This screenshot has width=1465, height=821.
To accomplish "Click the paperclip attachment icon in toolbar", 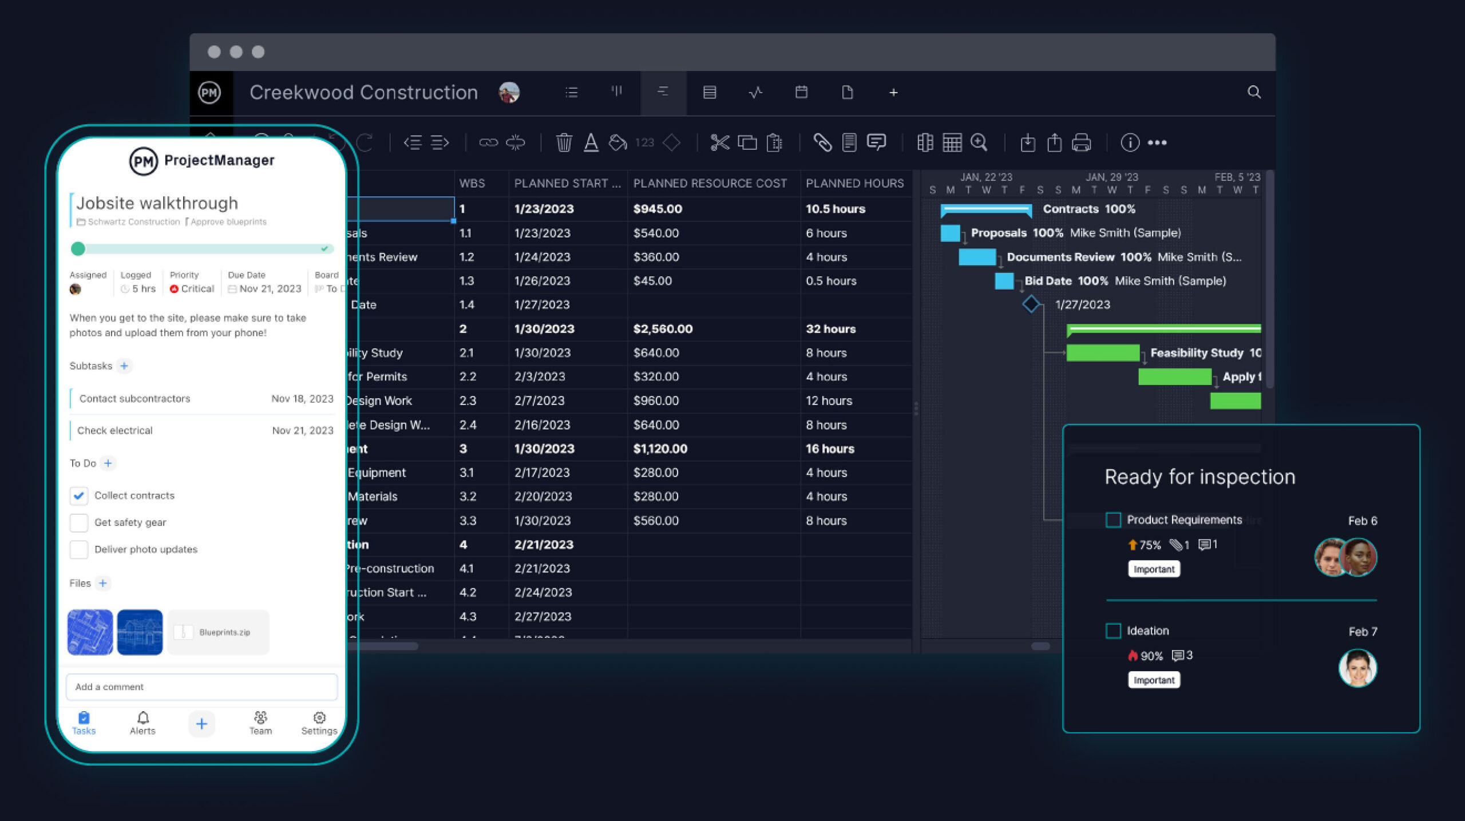I will pyautogui.click(x=822, y=142).
